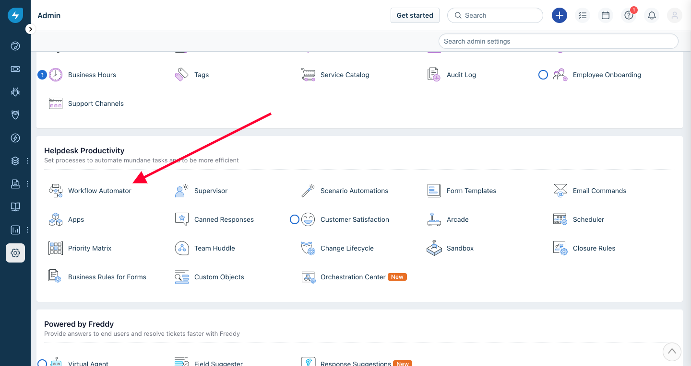Open the calendar icon in header
This screenshot has height=366, width=691.
coord(606,15)
